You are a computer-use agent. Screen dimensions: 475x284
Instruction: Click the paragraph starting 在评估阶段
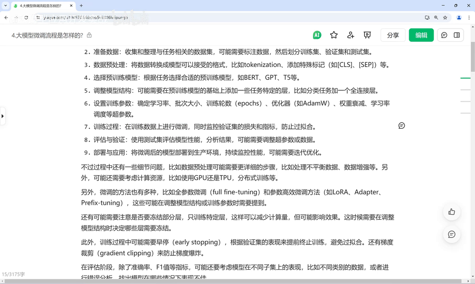[x=235, y=272]
